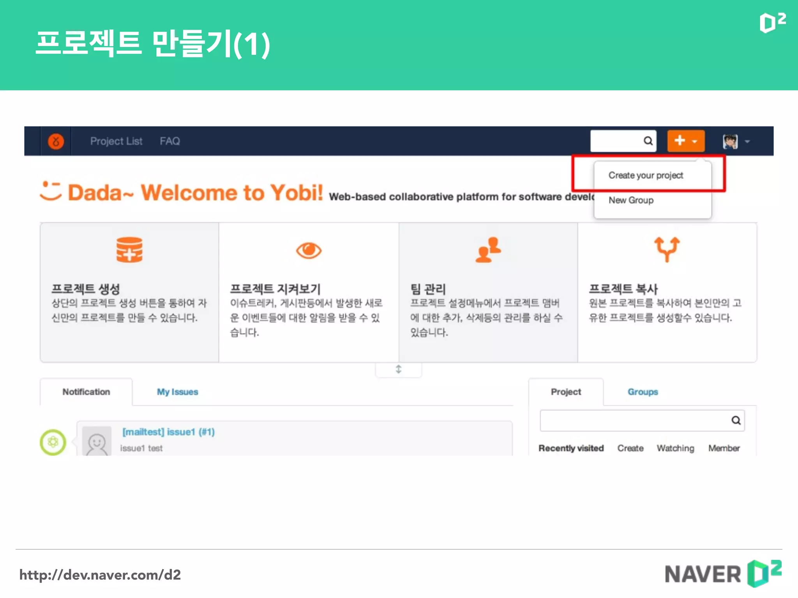Click the 프로젝트 지켜보기 heading

[x=275, y=288]
